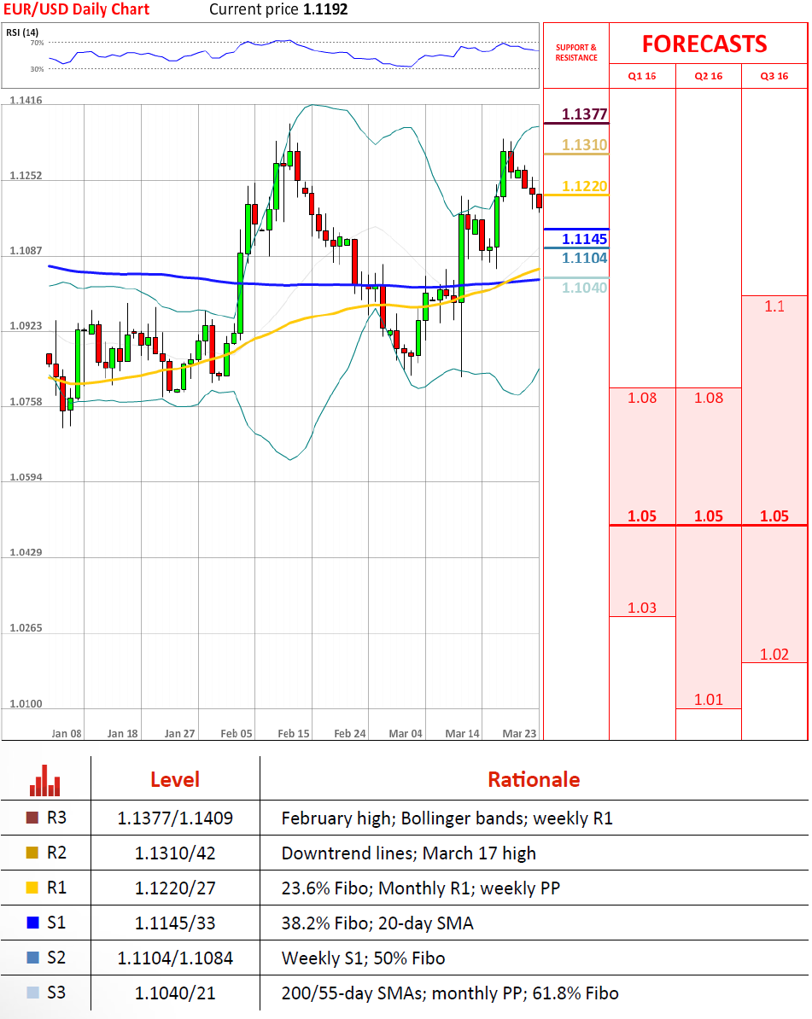This screenshot has height=1019, width=812.
Task: Click the Jan 27 date axis label
Action: (179, 733)
